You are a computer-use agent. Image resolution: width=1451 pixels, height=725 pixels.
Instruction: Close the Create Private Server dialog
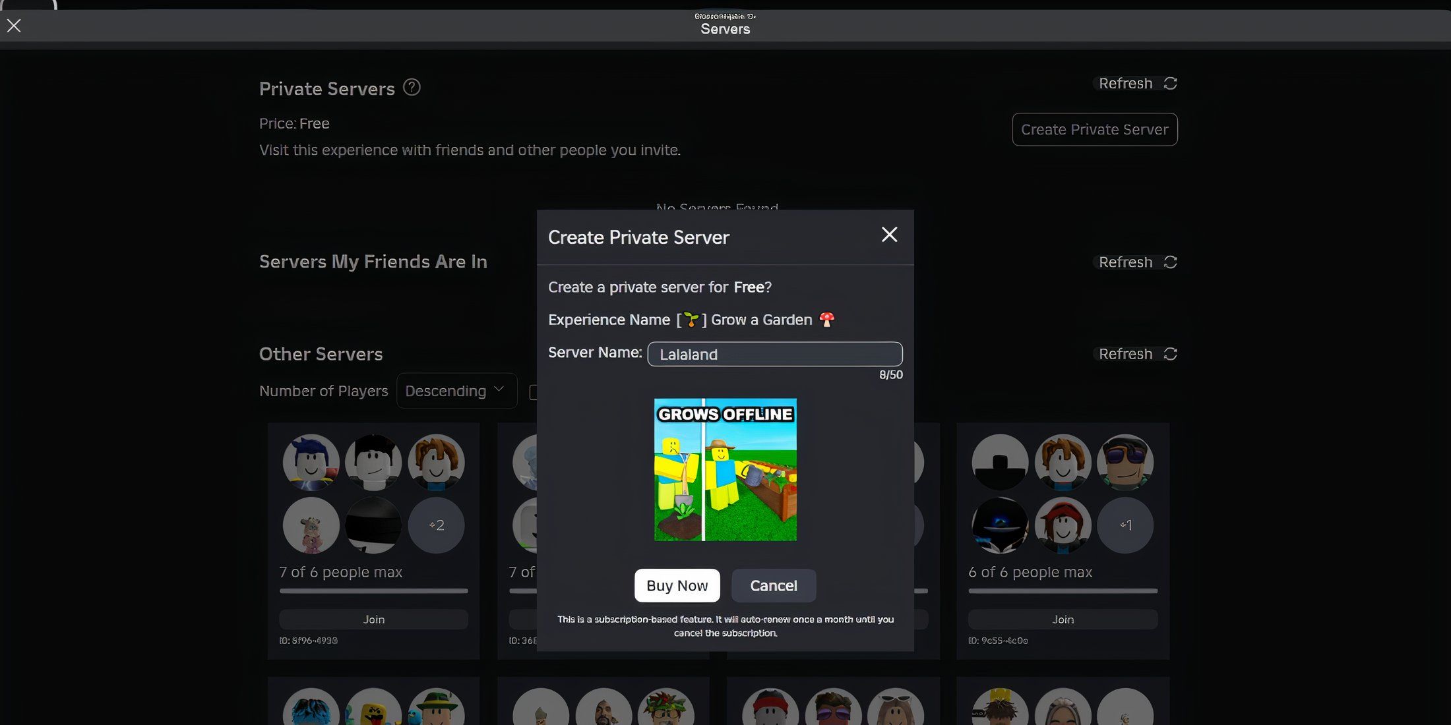tap(889, 235)
